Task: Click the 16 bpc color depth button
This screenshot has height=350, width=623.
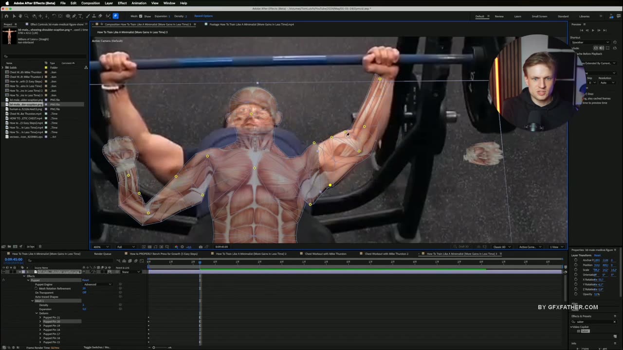Action: [31, 246]
